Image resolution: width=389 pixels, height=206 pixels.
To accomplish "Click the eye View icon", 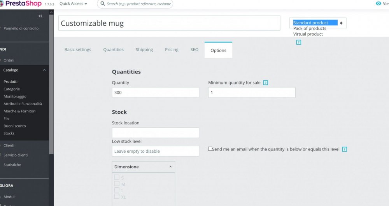I will pos(378,3).
